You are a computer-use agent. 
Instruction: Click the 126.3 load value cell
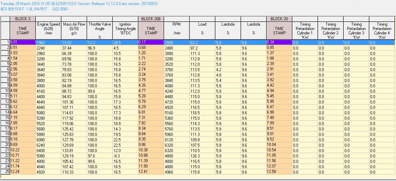click(202, 156)
